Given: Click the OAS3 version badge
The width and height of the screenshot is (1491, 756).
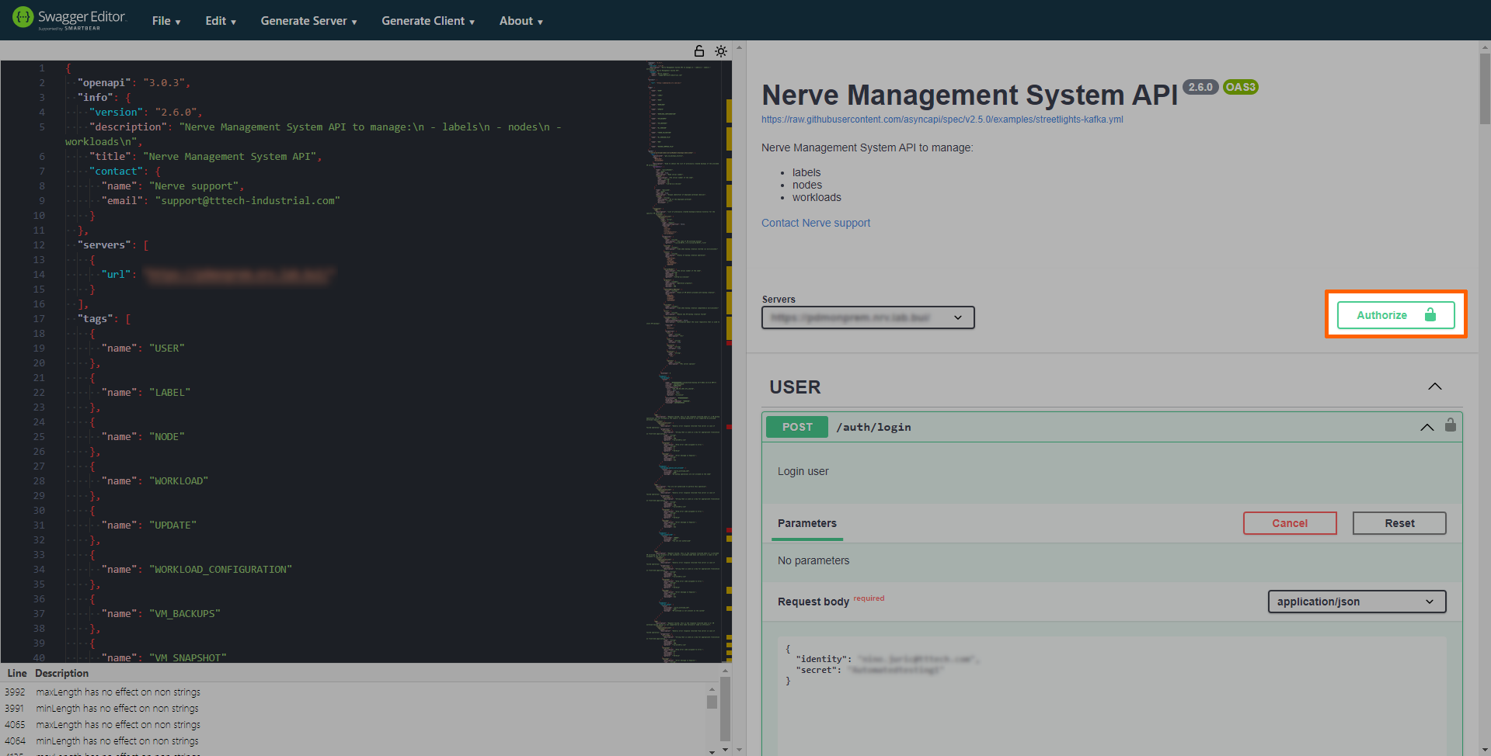Looking at the screenshot, I should tap(1240, 87).
